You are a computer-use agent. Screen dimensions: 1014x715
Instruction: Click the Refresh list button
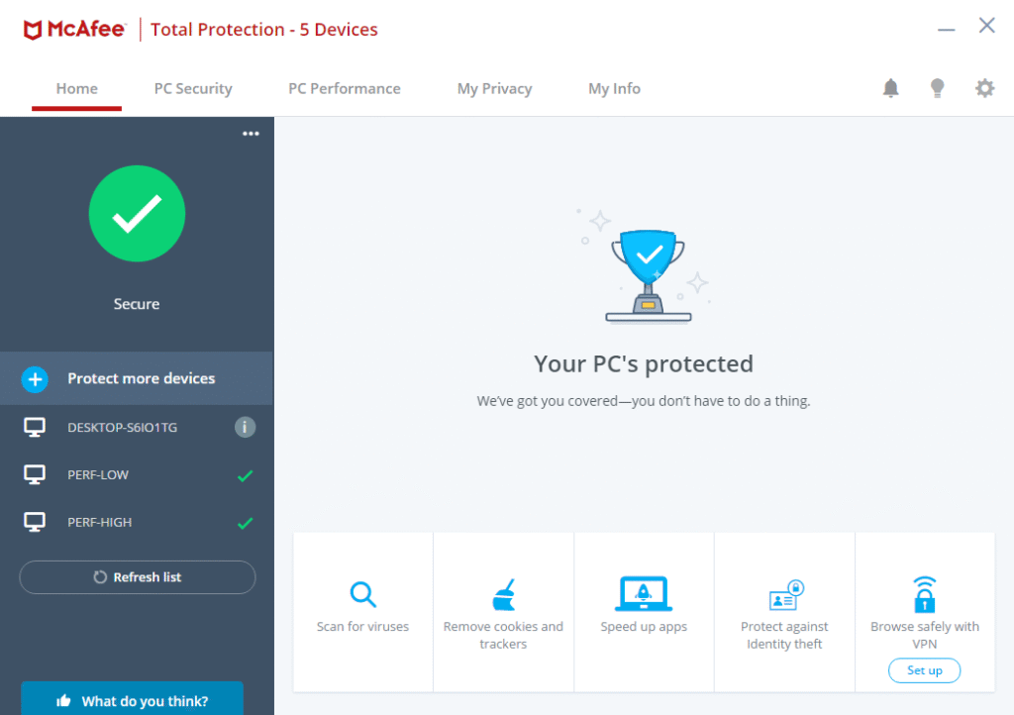point(137,576)
